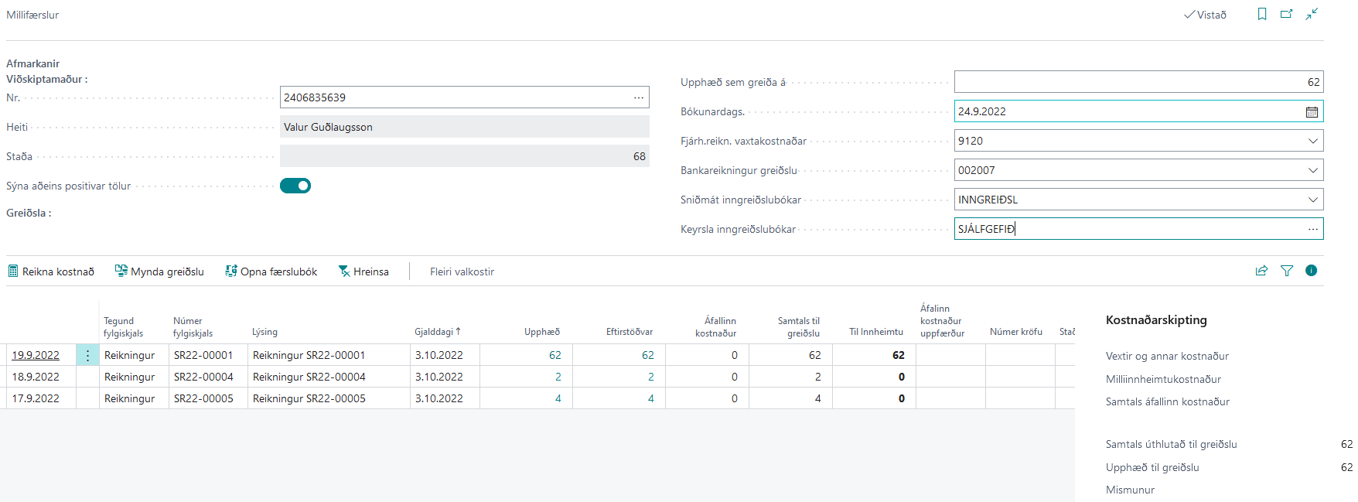
Task: Open the Bókunardags calendar picker
Action: pos(1312,112)
